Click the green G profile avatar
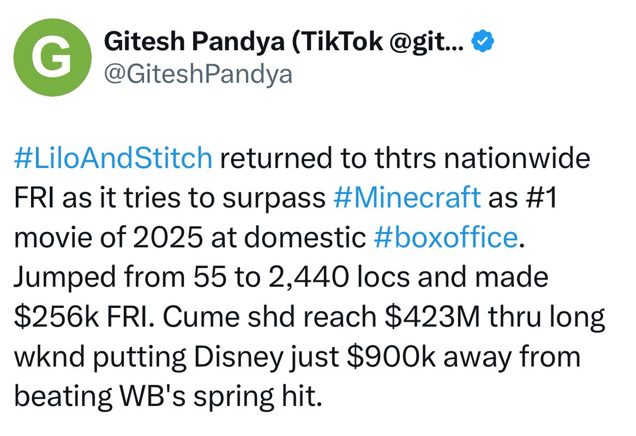This screenshot has height=436, width=636. click(x=52, y=57)
